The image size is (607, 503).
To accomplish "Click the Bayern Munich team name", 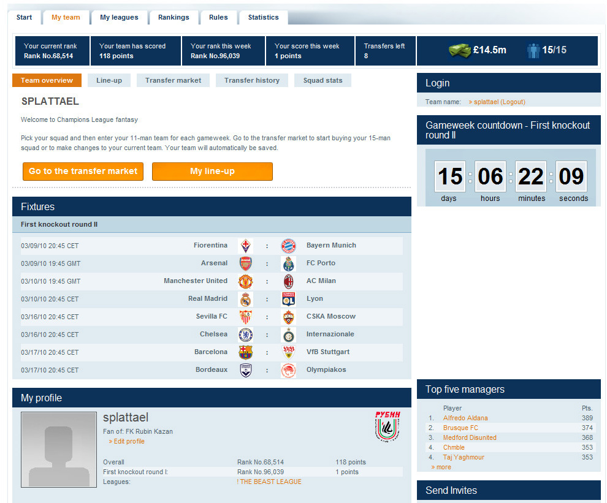I will coord(331,245).
